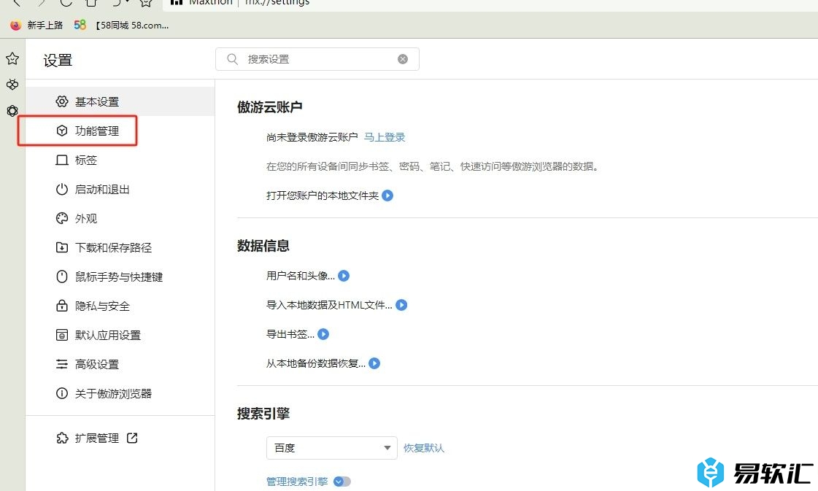Open 扩展管理 in the sidebar

point(96,438)
